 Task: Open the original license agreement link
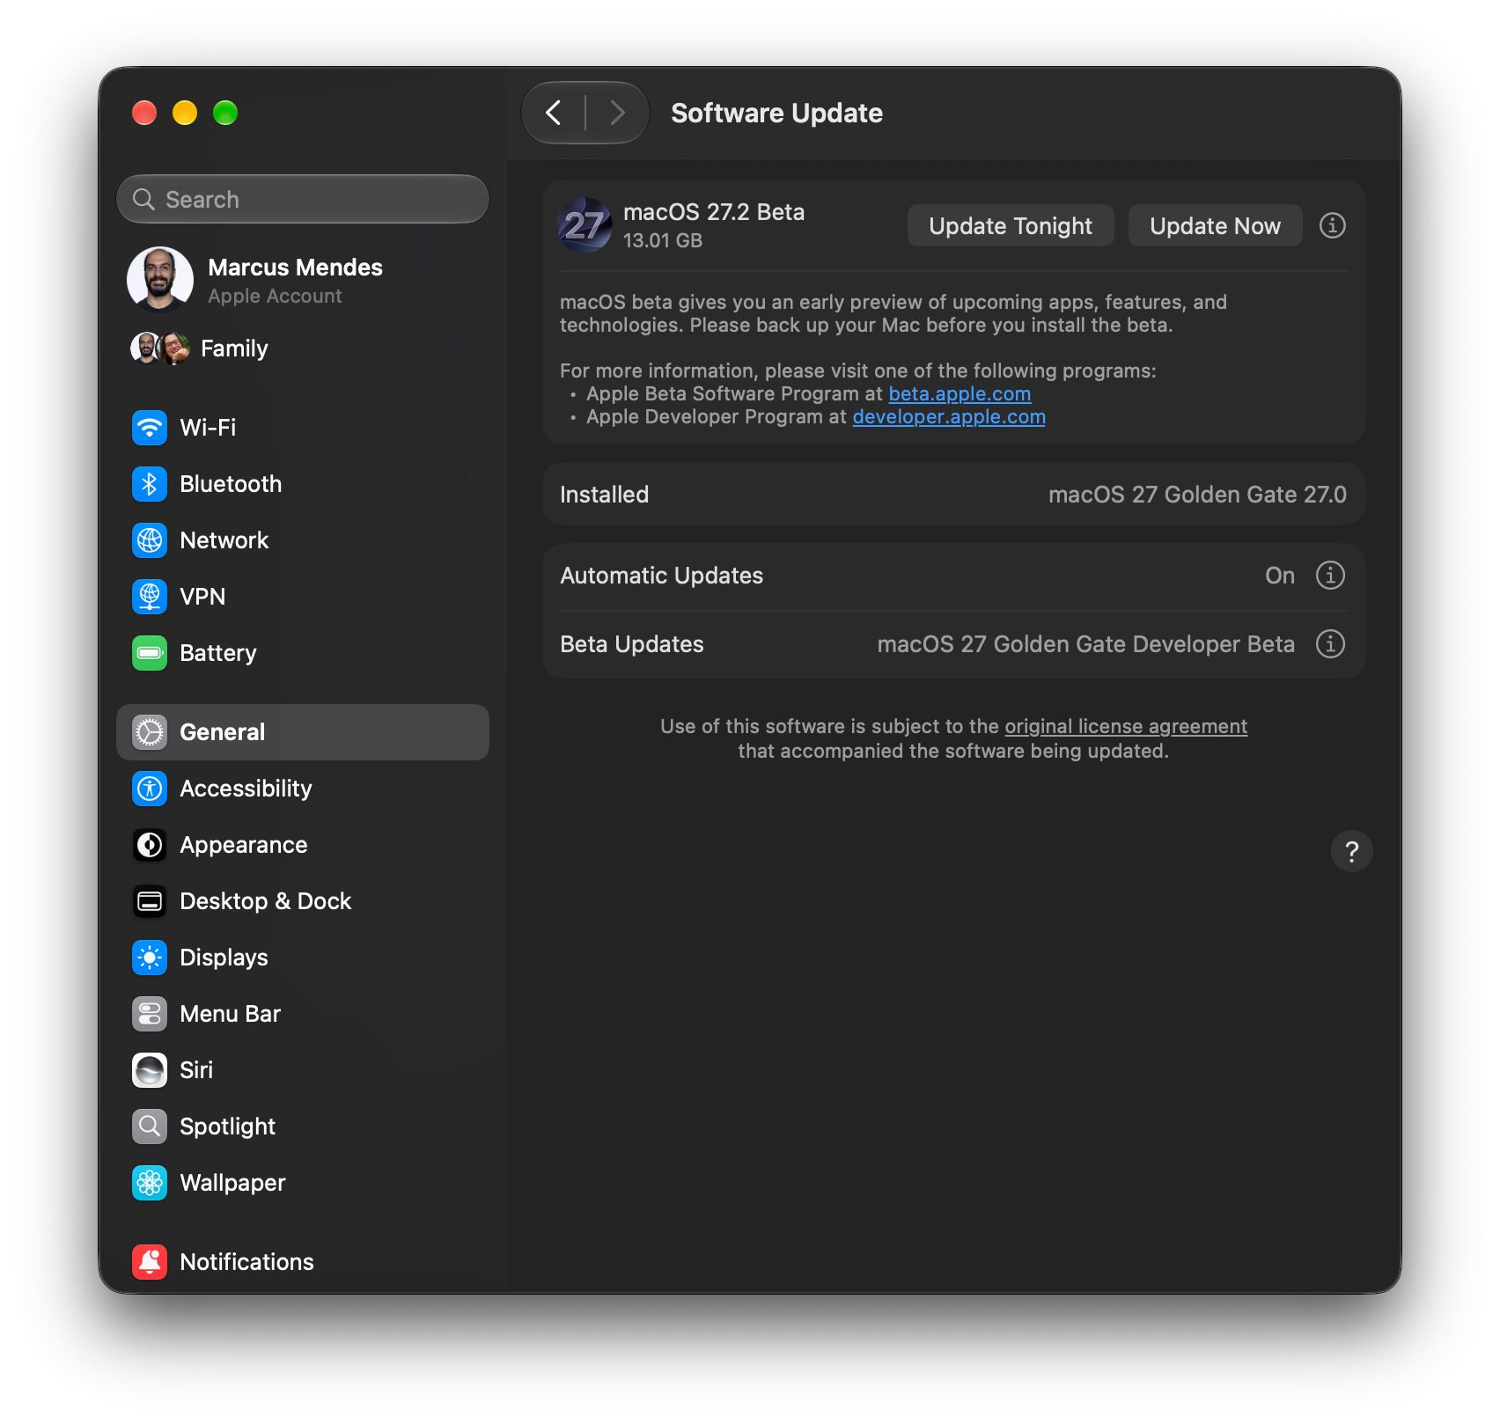[1126, 726]
